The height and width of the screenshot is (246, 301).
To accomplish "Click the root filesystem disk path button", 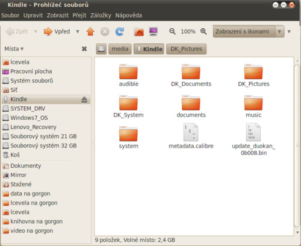I will [x=101, y=49].
